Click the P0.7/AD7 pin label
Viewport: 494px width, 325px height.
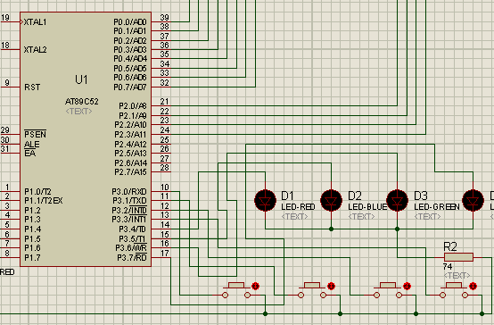[x=130, y=87]
